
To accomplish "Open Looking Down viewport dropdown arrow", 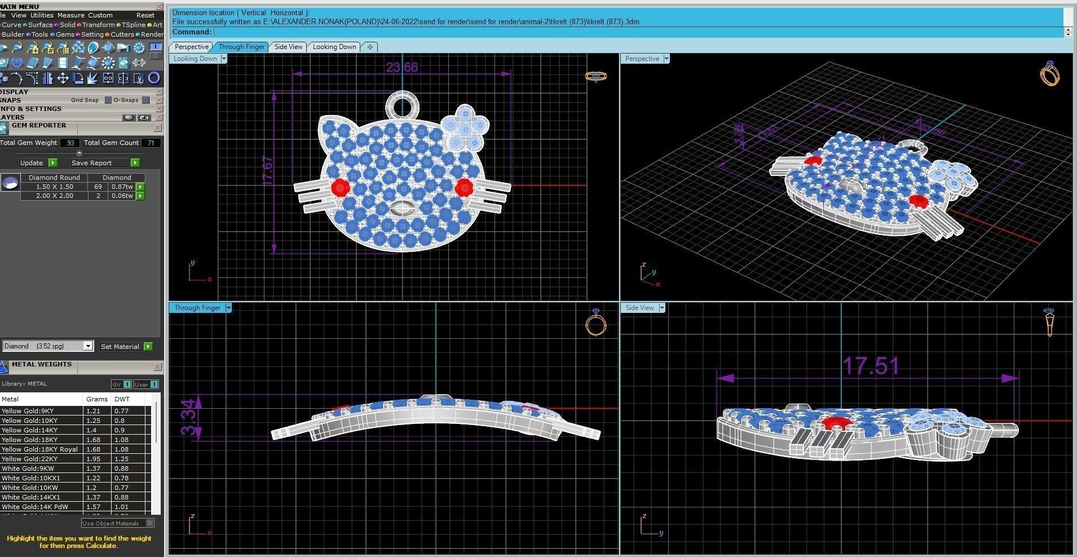I will [223, 59].
